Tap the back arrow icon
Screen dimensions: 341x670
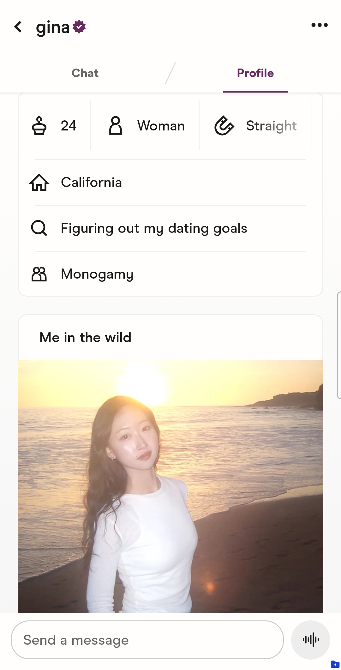pyautogui.click(x=18, y=27)
